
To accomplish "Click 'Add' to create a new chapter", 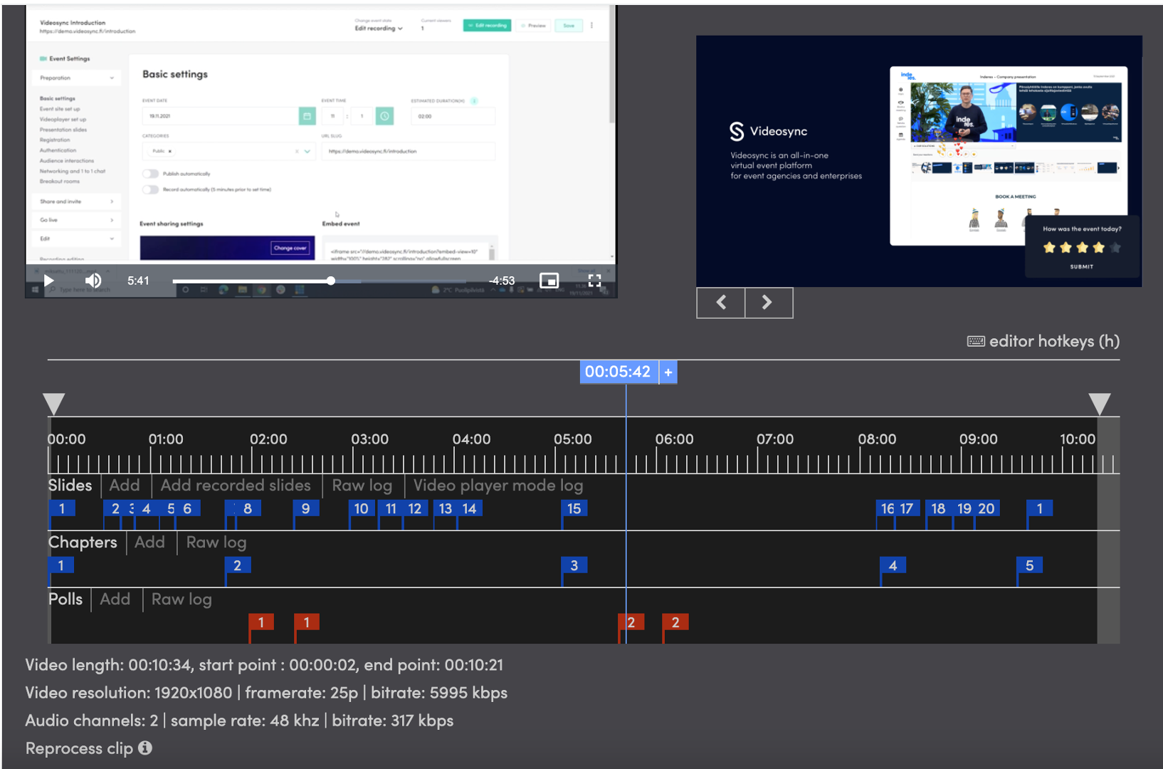I will (150, 542).
